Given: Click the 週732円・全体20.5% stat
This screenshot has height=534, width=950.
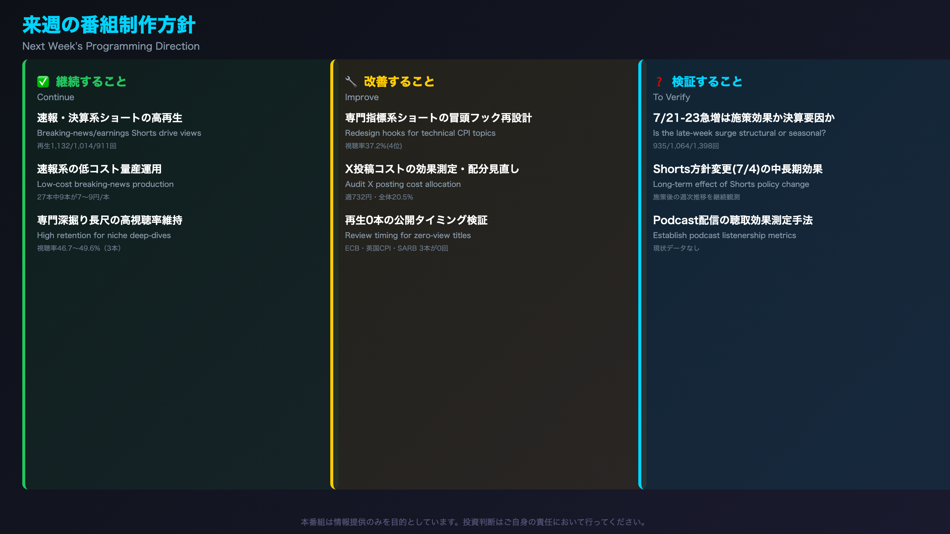Looking at the screenshot, I should pos(379,197).
